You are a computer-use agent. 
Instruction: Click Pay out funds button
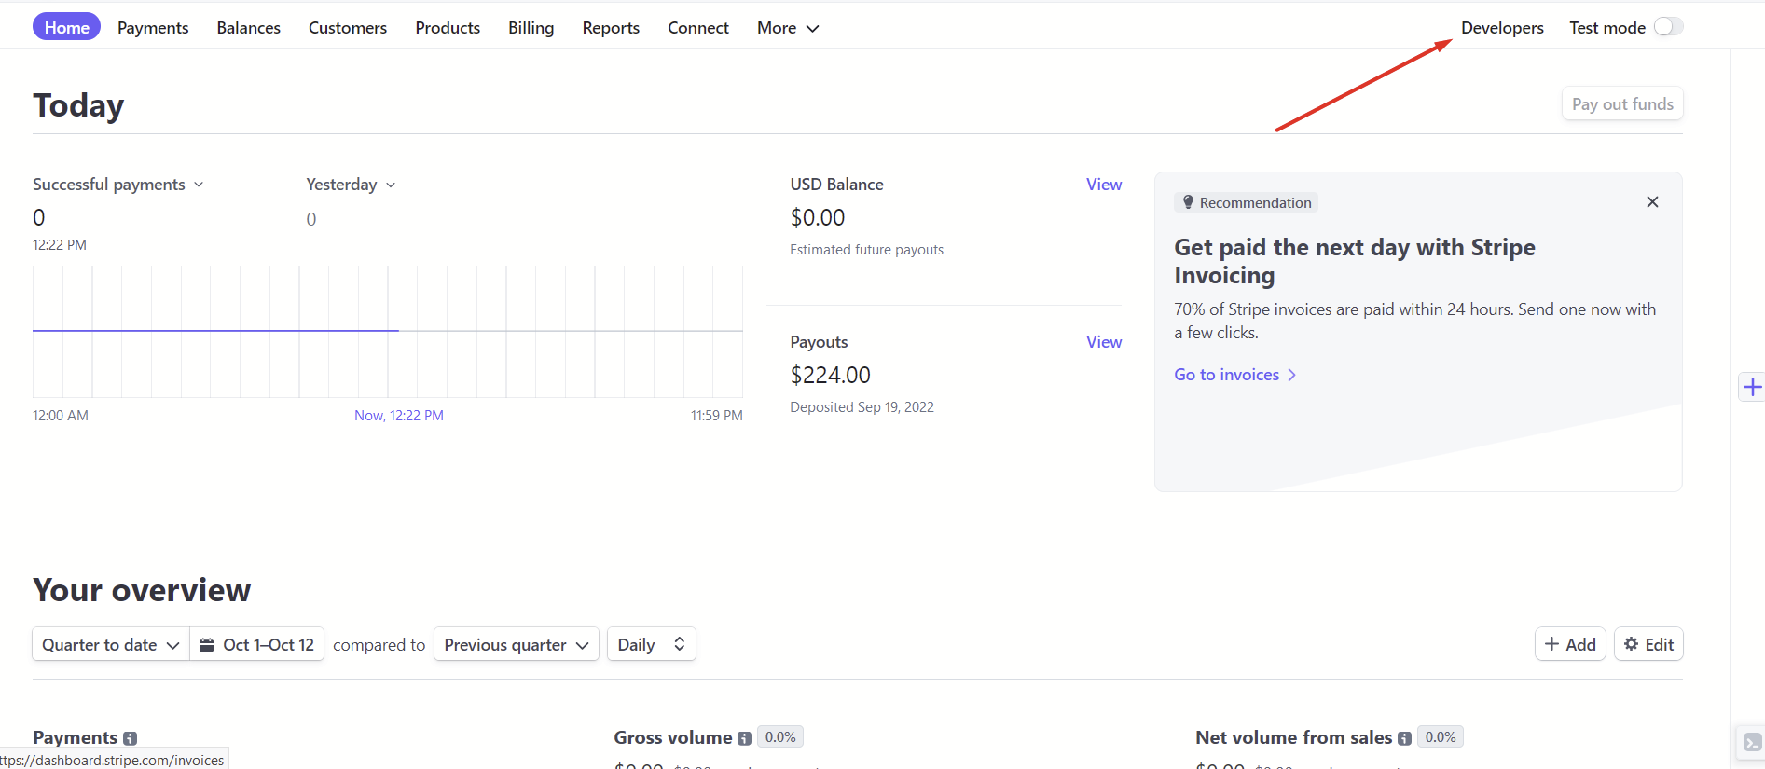1622,103
